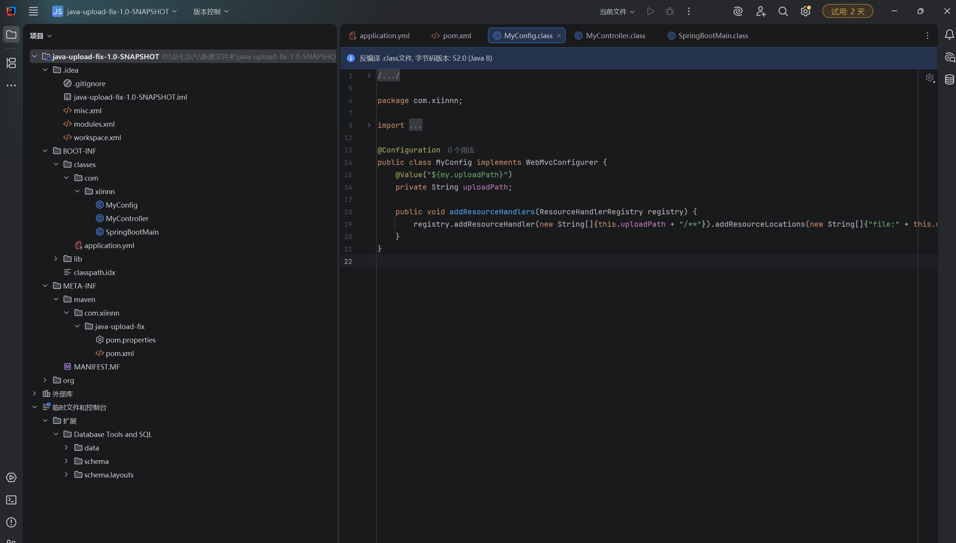Click the AI Assistant swirl icon

(738, 12)
